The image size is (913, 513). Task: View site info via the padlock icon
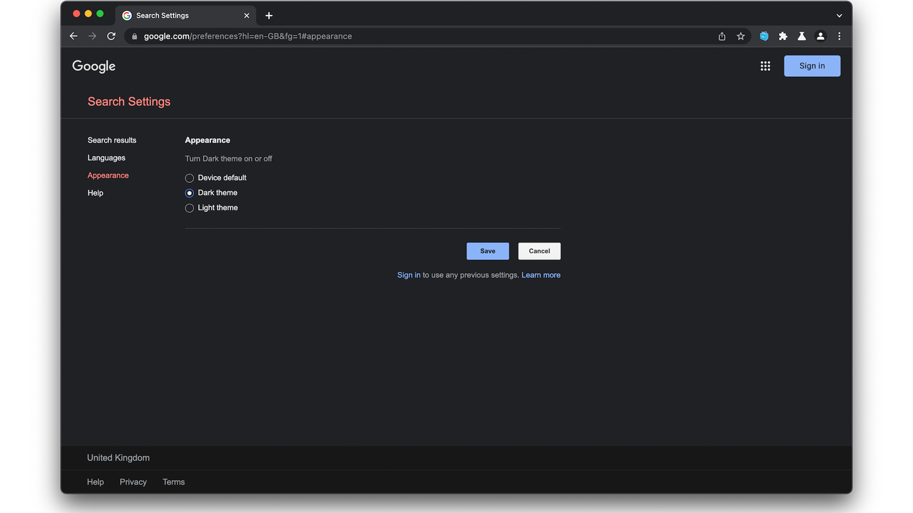point(134,36)
